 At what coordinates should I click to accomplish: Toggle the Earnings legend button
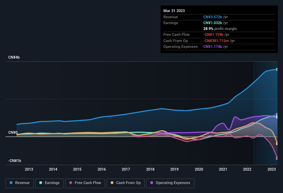click(x=49, y=183)
